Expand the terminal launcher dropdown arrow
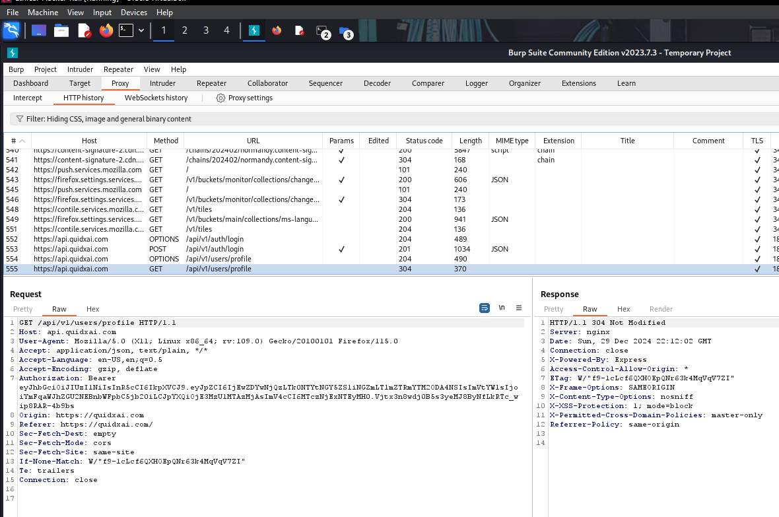 [x=141, y=31]
